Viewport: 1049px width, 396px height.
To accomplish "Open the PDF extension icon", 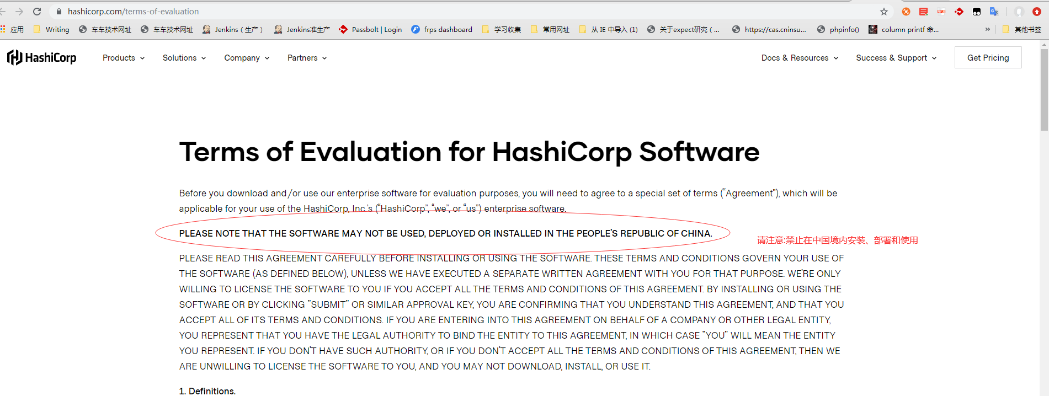I will pos(941,12).
